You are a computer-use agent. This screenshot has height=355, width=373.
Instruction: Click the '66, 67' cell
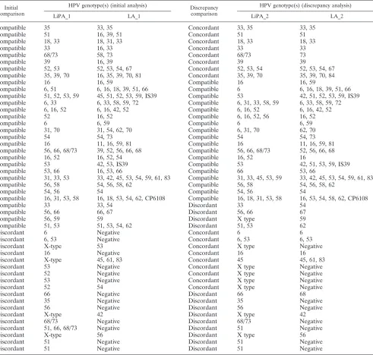(x=105, y=212)
